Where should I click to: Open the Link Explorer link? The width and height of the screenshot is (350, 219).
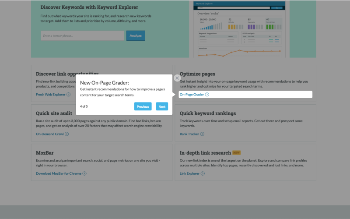pos(189,173)
